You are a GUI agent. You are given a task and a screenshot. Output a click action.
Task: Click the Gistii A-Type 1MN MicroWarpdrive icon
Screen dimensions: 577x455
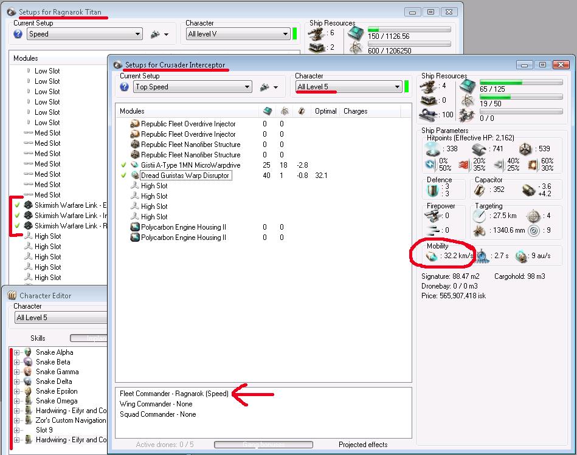point(135,165)
